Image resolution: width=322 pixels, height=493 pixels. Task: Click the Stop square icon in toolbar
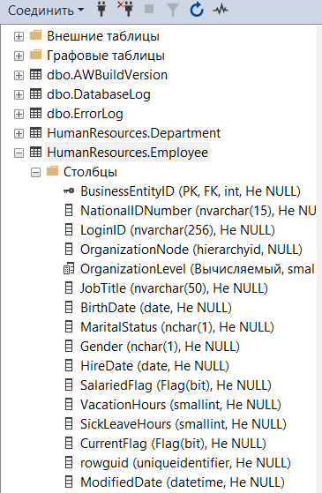[x=149, y=9]
